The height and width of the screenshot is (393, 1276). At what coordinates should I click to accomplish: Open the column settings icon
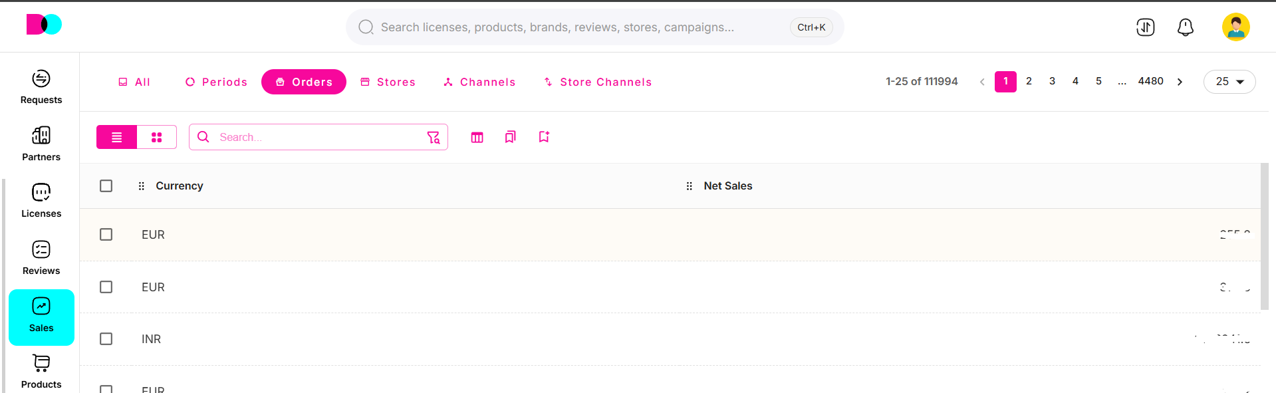coord(477,137)
